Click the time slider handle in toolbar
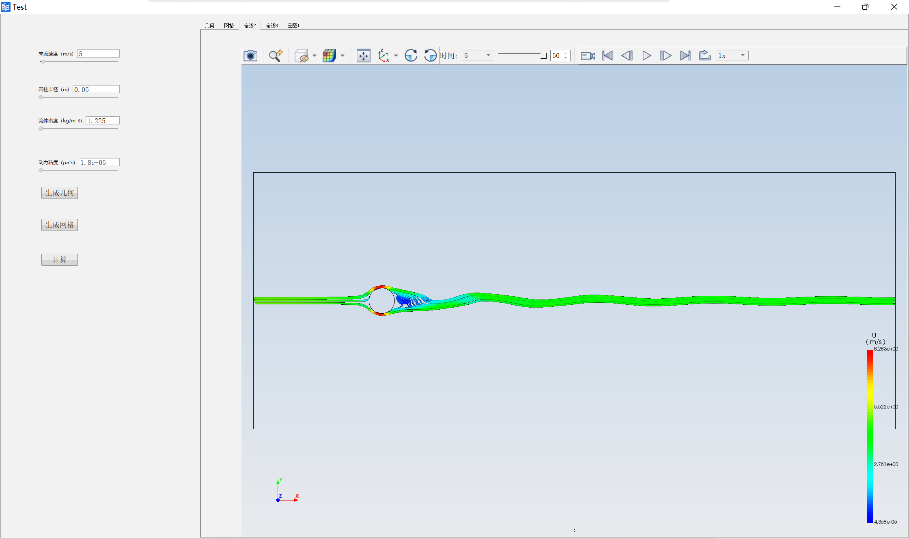 click(544, 56)
